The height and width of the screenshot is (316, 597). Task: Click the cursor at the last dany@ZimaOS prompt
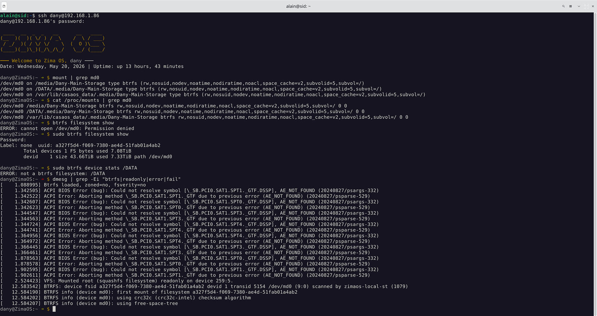(54, 309)
